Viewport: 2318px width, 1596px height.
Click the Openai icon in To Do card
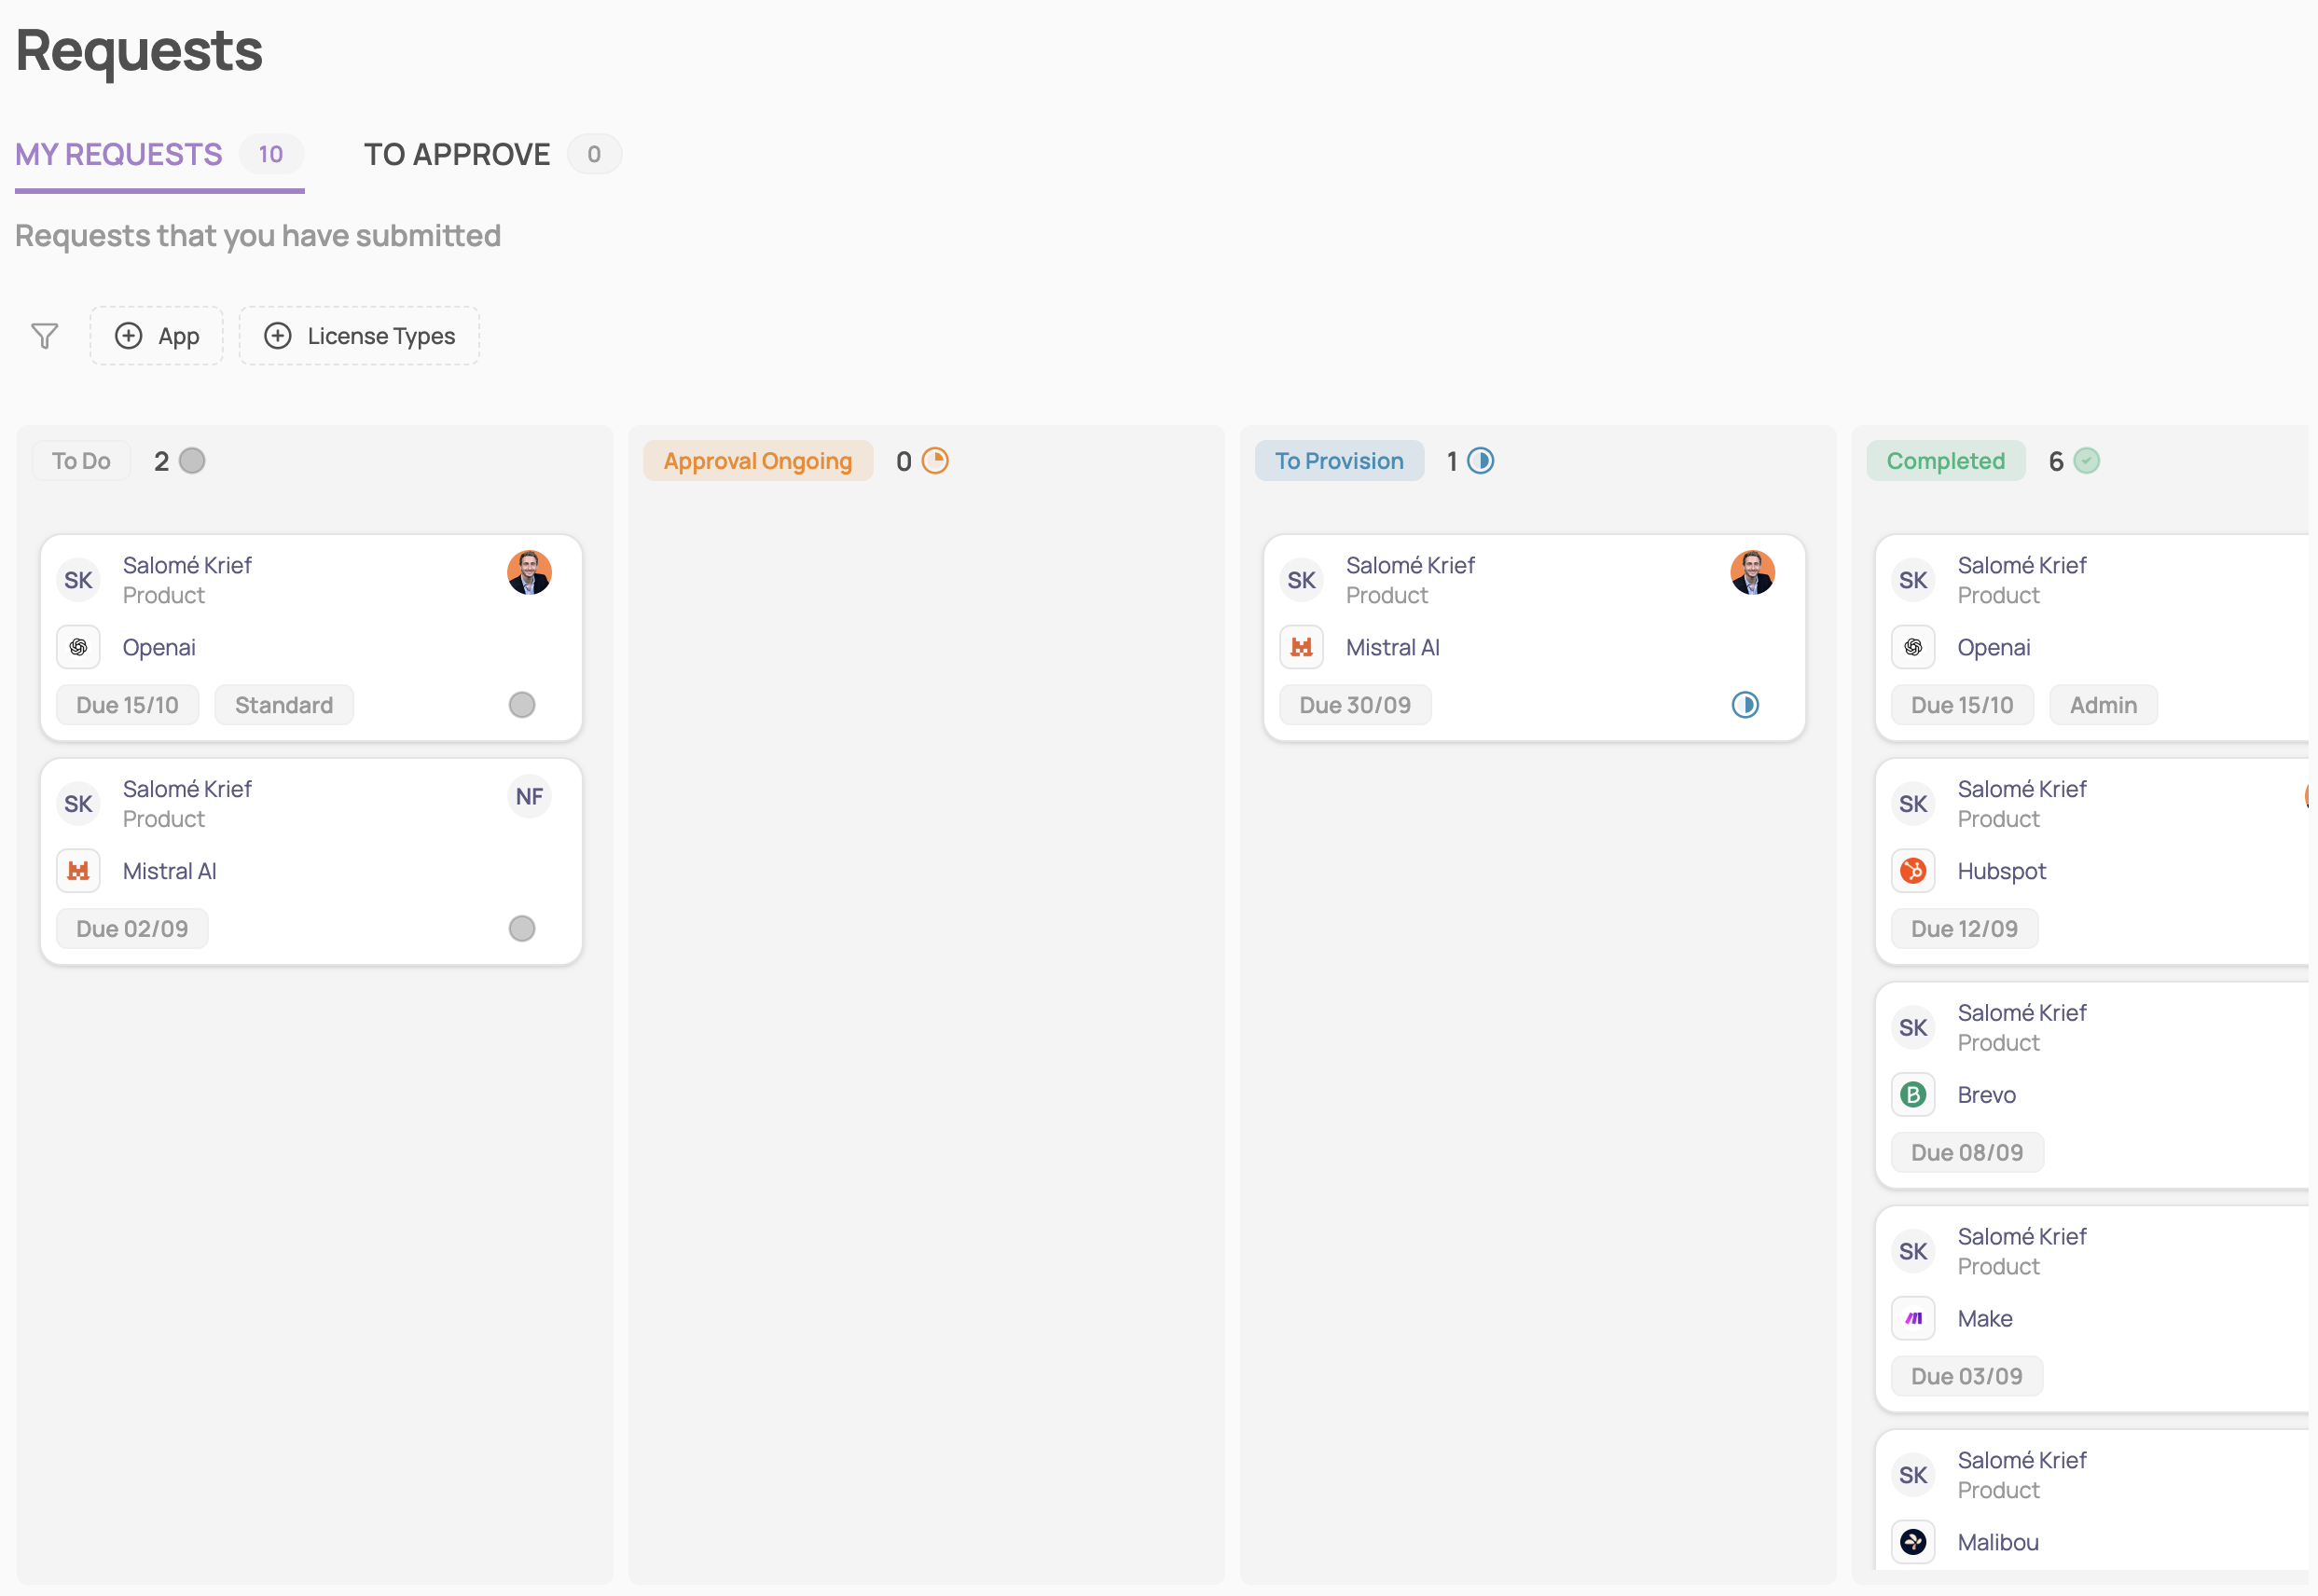(x=78, y=647)
